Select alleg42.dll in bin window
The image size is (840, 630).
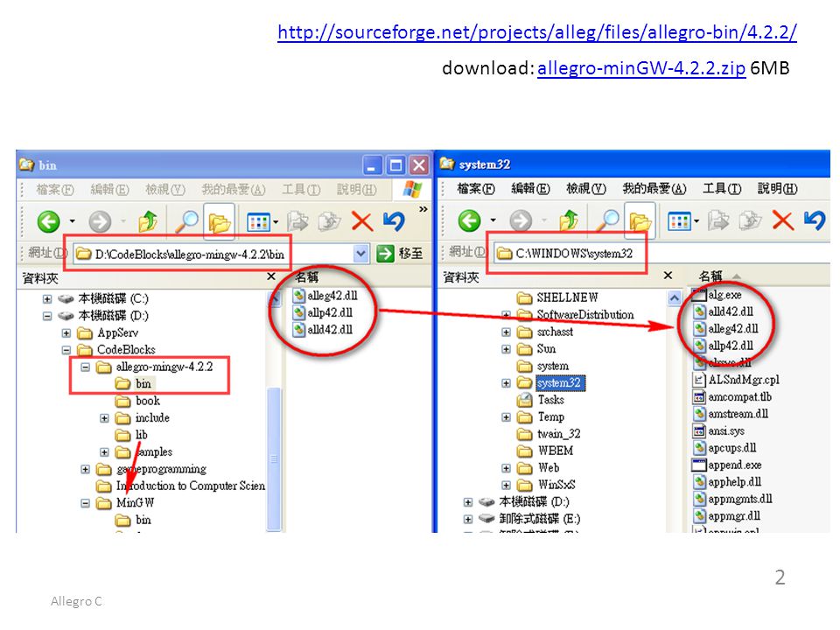click(x=325, y=295)
